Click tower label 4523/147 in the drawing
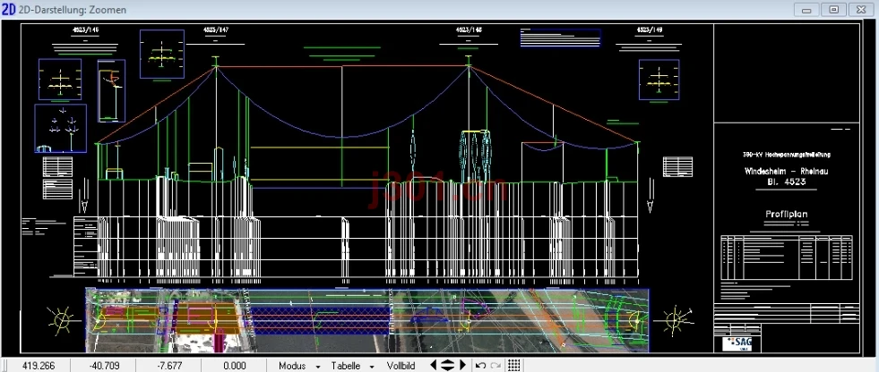 215,30
